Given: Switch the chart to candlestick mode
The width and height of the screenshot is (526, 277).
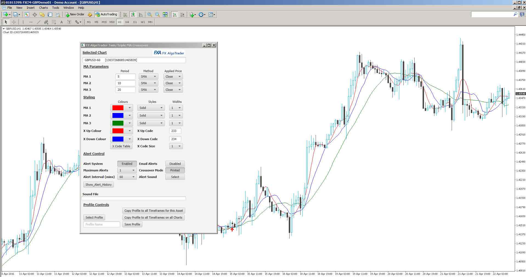Looking at the screenshot, I should 133,14.
